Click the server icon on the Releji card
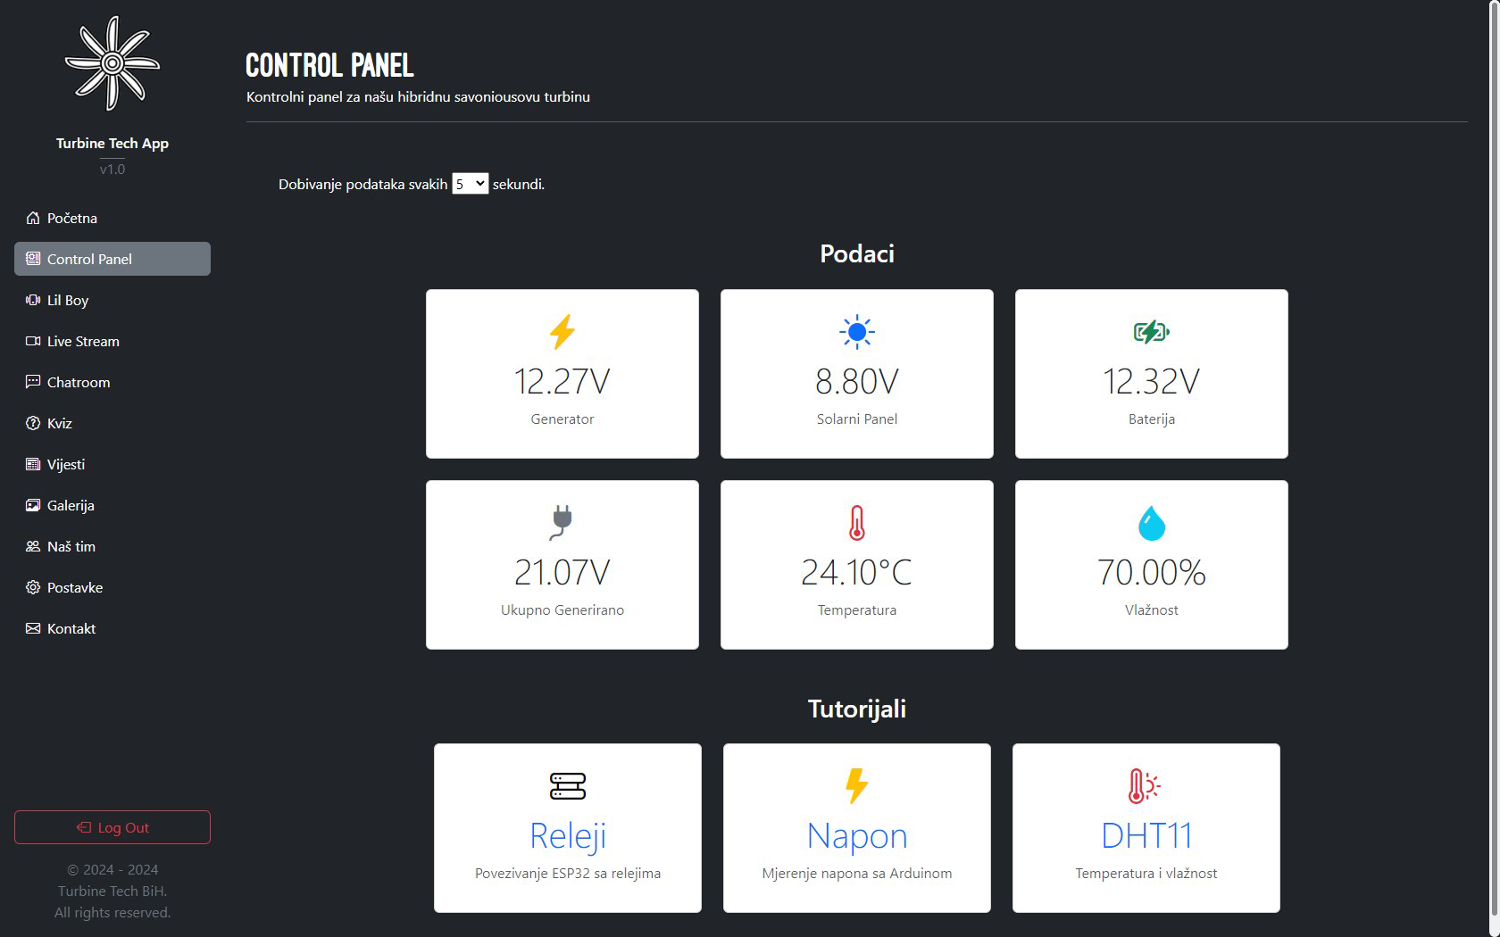This screenshot has width=1500, height=937. coord(568,786)
